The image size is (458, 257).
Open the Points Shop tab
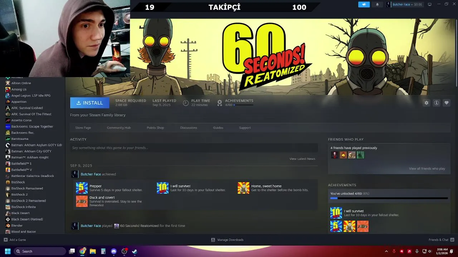click(155, 128)
